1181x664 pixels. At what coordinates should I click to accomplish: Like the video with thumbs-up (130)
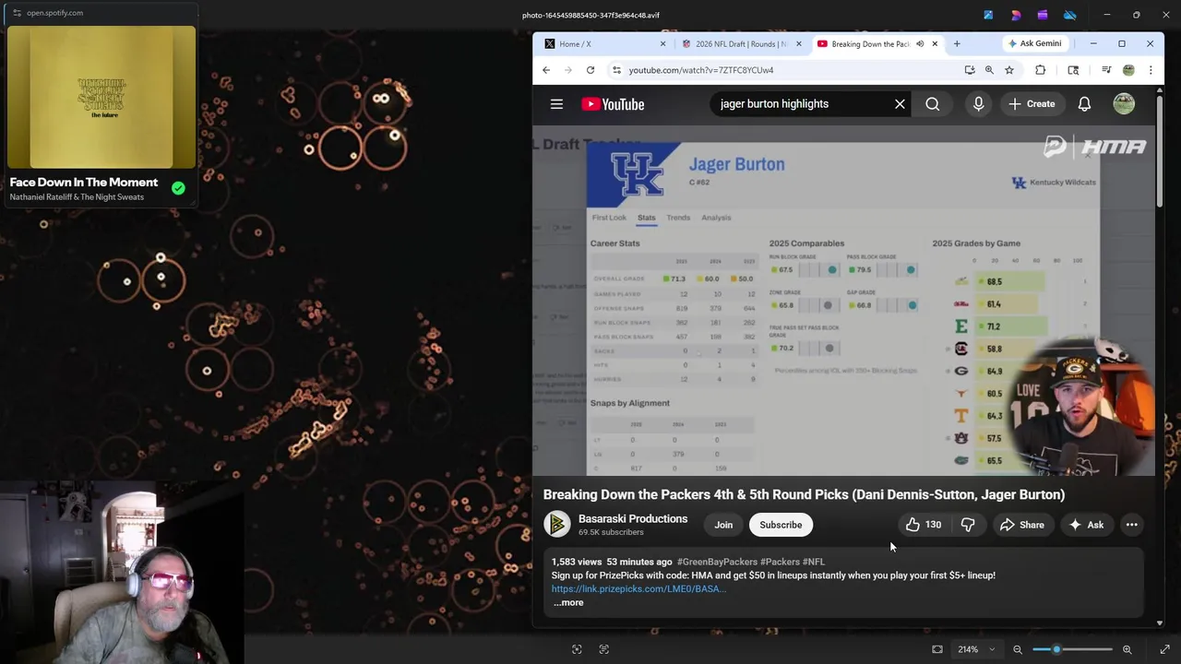923,525
